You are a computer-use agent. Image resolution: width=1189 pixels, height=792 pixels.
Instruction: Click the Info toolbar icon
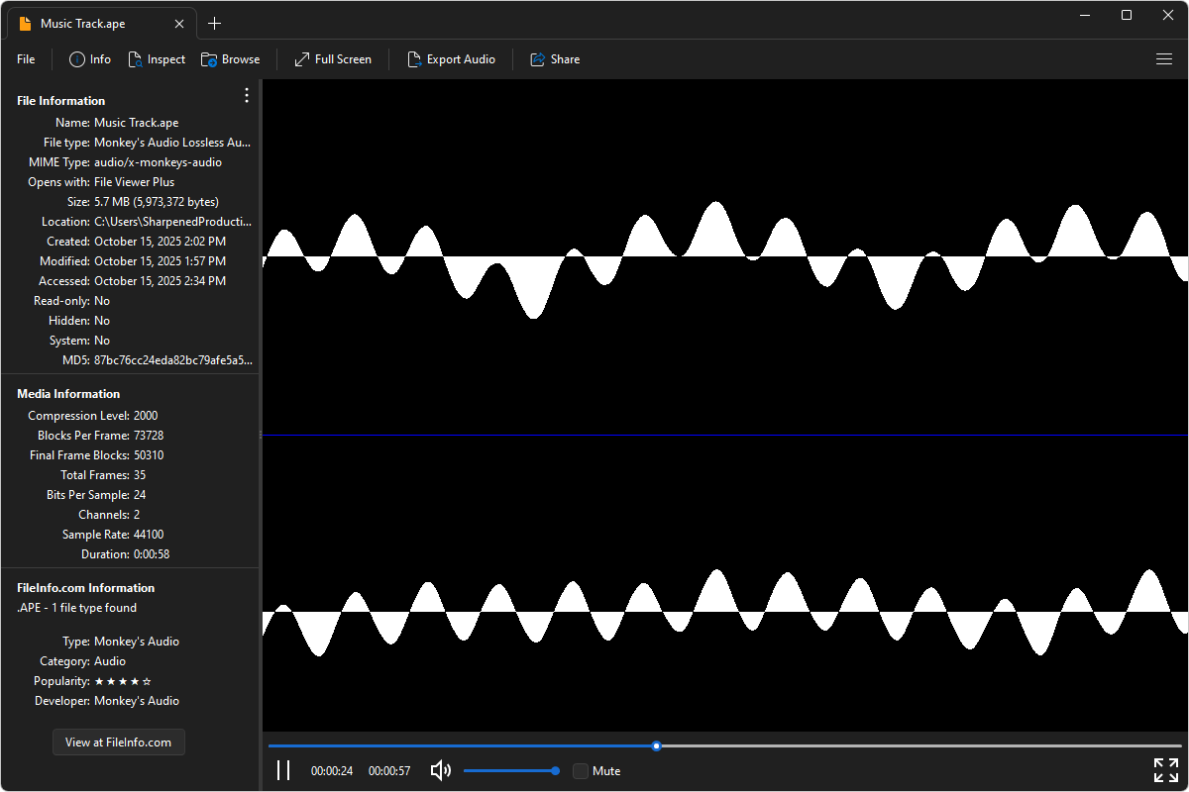[x=77, y=59]
